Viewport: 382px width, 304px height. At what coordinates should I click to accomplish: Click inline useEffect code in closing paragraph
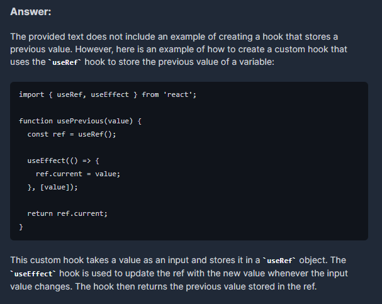[x=33, y=274]
